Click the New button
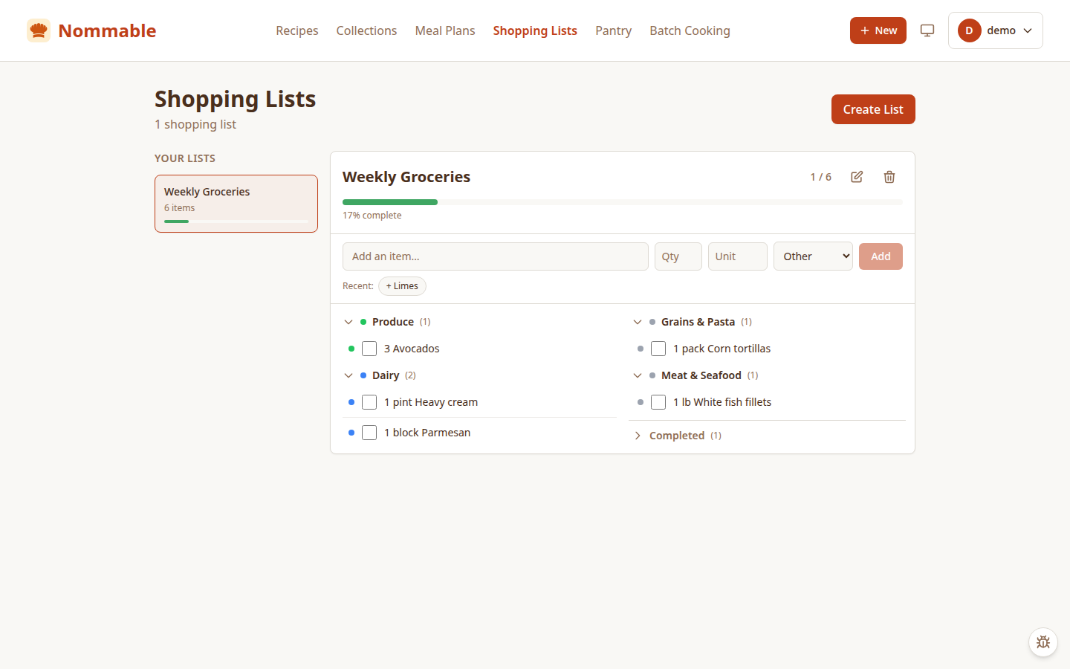Viewport: 1070px width, 669px height. (x=878, y=30)
